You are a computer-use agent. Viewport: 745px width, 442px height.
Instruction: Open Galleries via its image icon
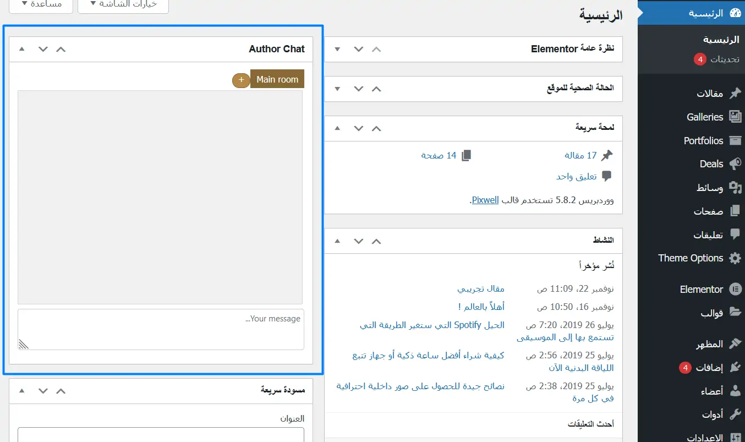click(735, 117)
